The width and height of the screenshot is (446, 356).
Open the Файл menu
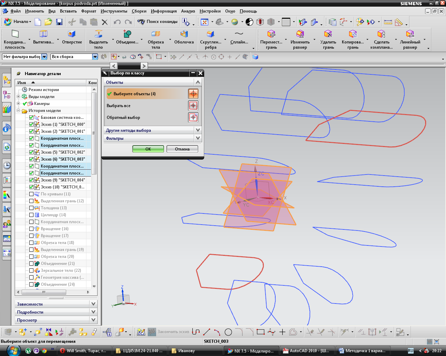click(15, 11)
